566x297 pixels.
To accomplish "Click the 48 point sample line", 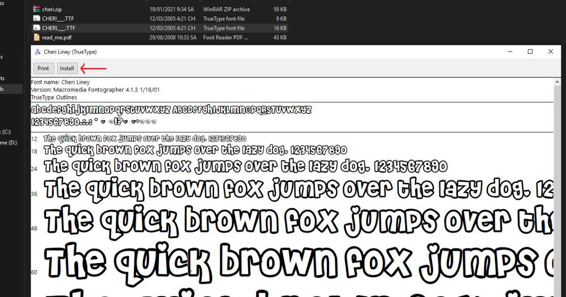I will 299,221.
